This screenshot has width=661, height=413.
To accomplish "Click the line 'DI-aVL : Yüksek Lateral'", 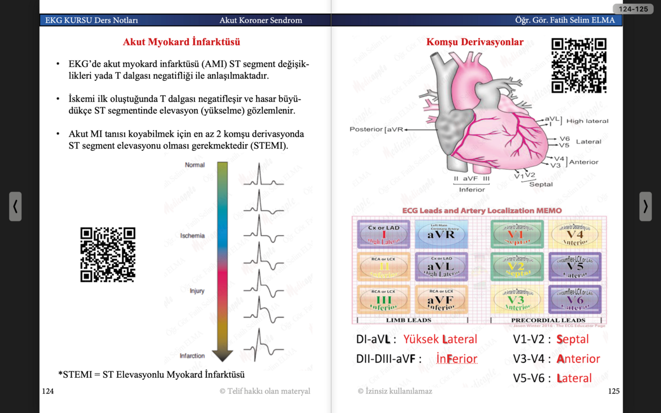I will 416,339.
